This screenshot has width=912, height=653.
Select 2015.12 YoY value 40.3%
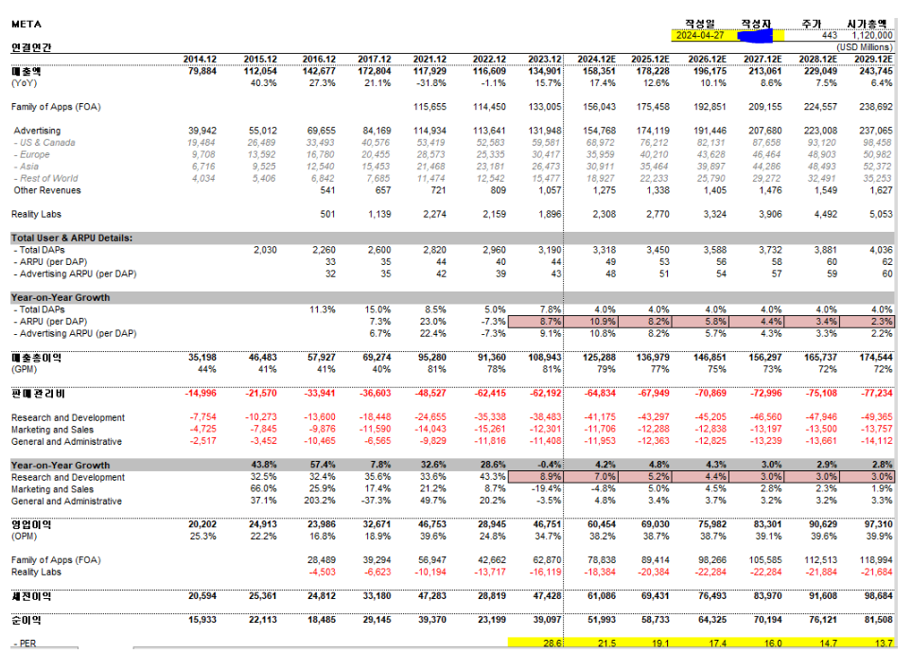click(x=264, y=83)
